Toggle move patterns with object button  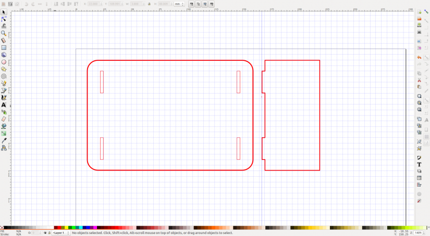(212, 4)
